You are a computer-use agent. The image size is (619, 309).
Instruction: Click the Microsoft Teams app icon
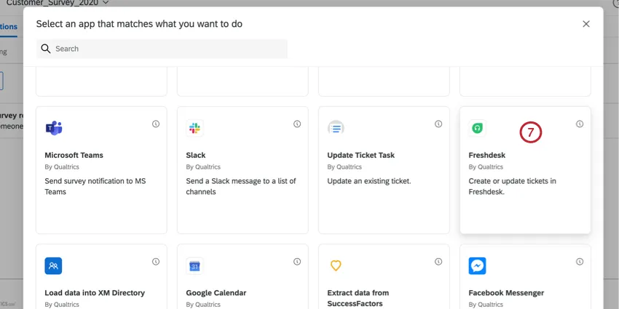pyautogui.click(x=54, y=128)
